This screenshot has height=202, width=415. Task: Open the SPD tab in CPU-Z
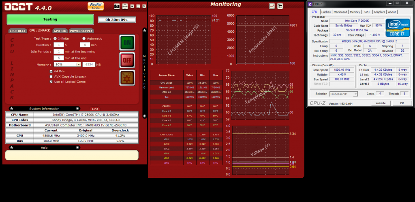click(367, 12)
